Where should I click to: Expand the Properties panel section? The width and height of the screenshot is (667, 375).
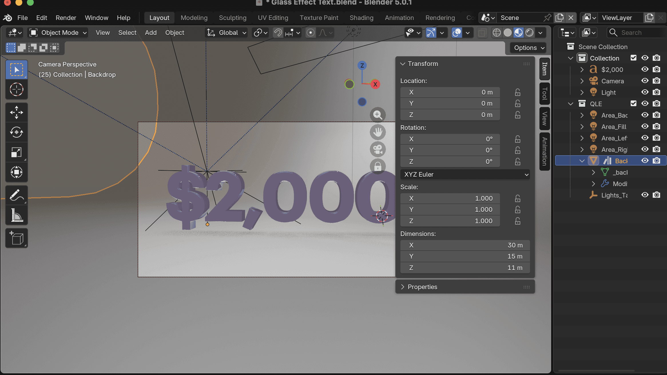(x=422, y=287)
